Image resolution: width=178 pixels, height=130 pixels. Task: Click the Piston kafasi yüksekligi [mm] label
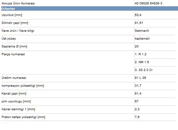click(x=23, y=117)
